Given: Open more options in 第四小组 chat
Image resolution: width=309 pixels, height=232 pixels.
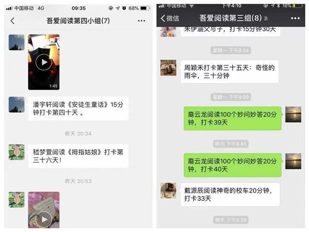Looking at the screenshot, I should coord(142,21).
